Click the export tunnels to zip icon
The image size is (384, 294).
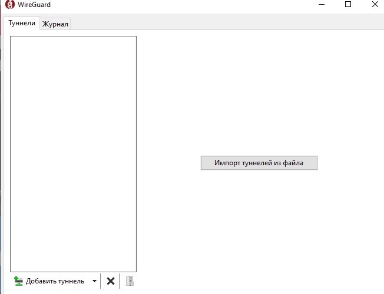pos(130,281)
